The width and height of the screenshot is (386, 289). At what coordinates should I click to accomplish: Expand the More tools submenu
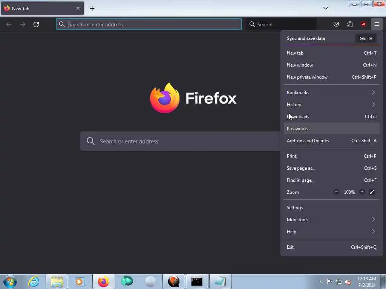click(332, 220)
